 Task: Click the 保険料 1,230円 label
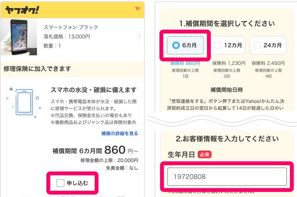[229, 63]
